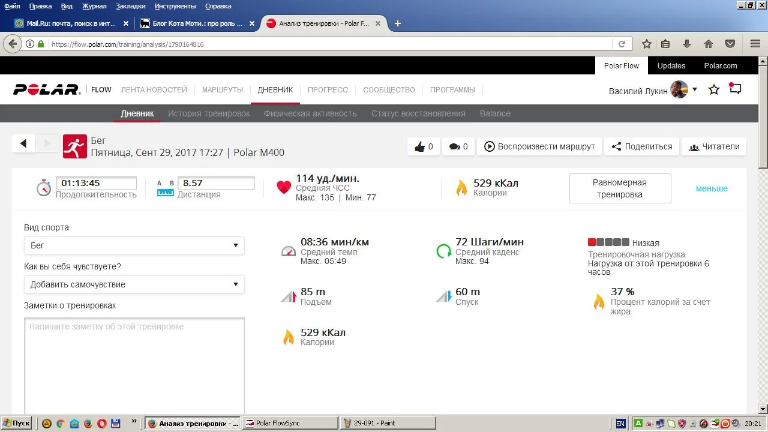This screenshot has height=432, width=768.
Task: Go to previous training with back arrow
Action: (x=23, y=143)
